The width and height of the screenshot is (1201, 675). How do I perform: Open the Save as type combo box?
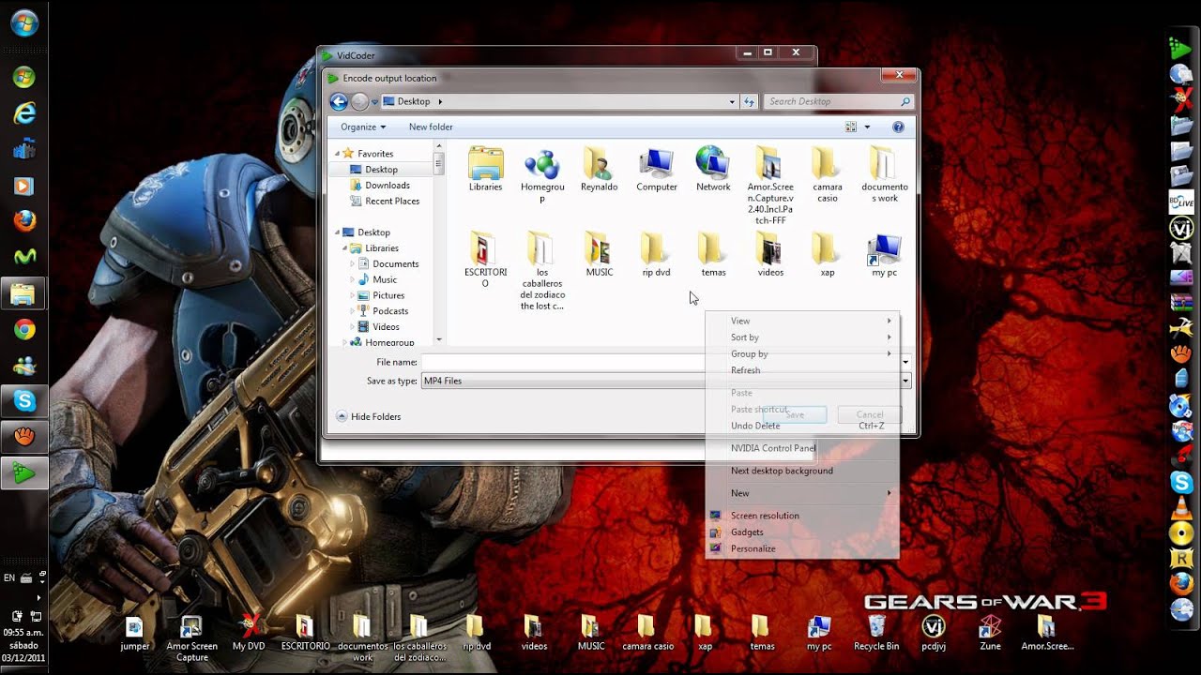click(665, 381)
